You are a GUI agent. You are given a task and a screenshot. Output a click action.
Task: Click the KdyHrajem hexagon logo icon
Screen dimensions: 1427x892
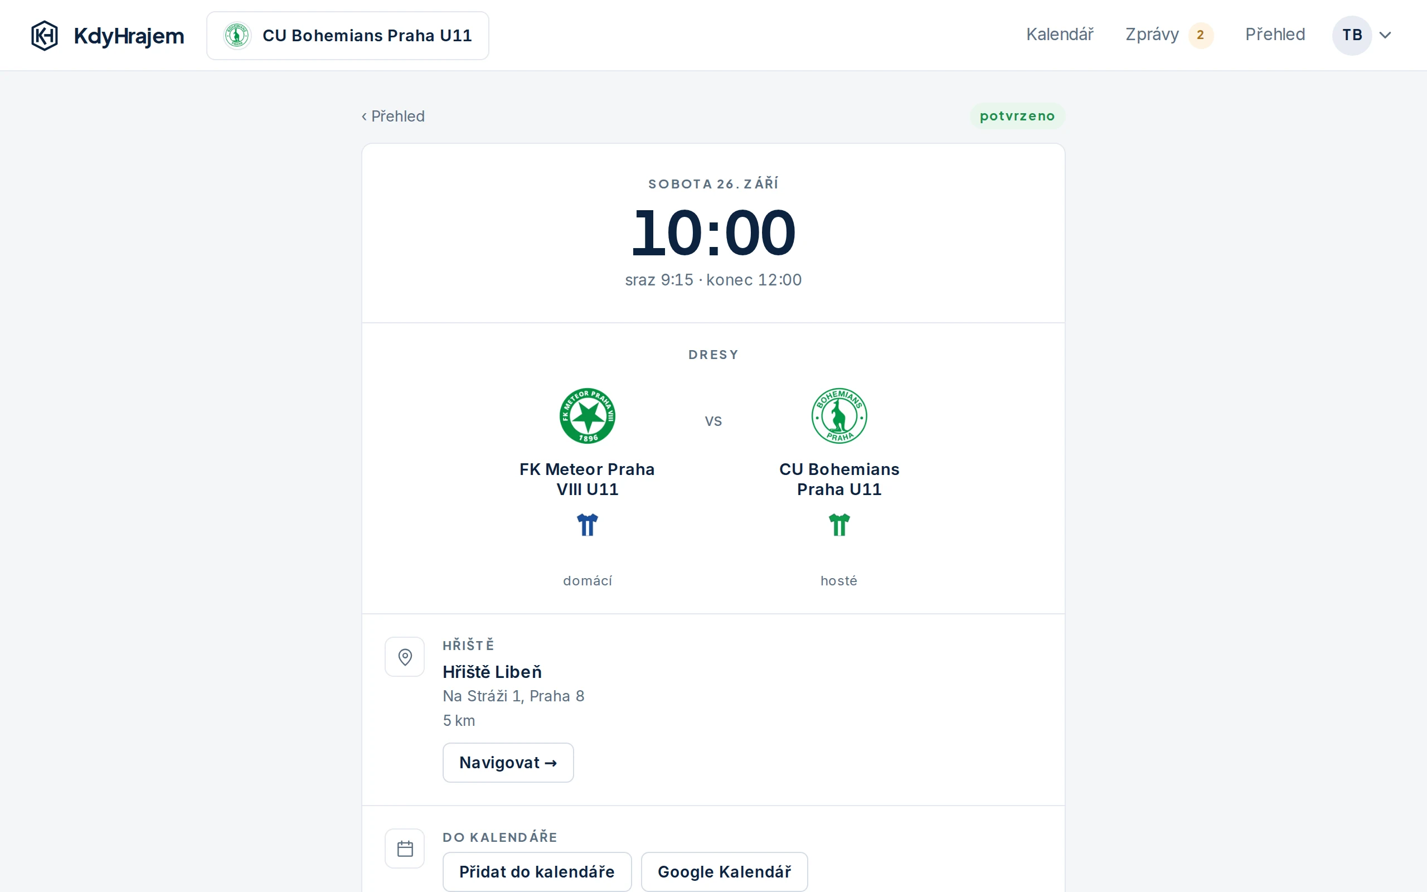click(44, 35)
